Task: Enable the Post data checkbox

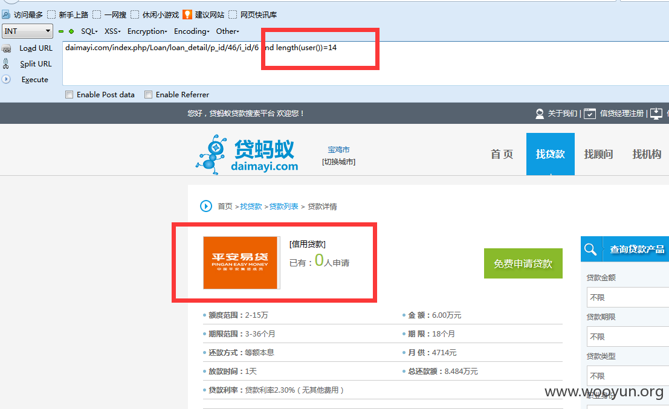Action: tap(69, 95)
